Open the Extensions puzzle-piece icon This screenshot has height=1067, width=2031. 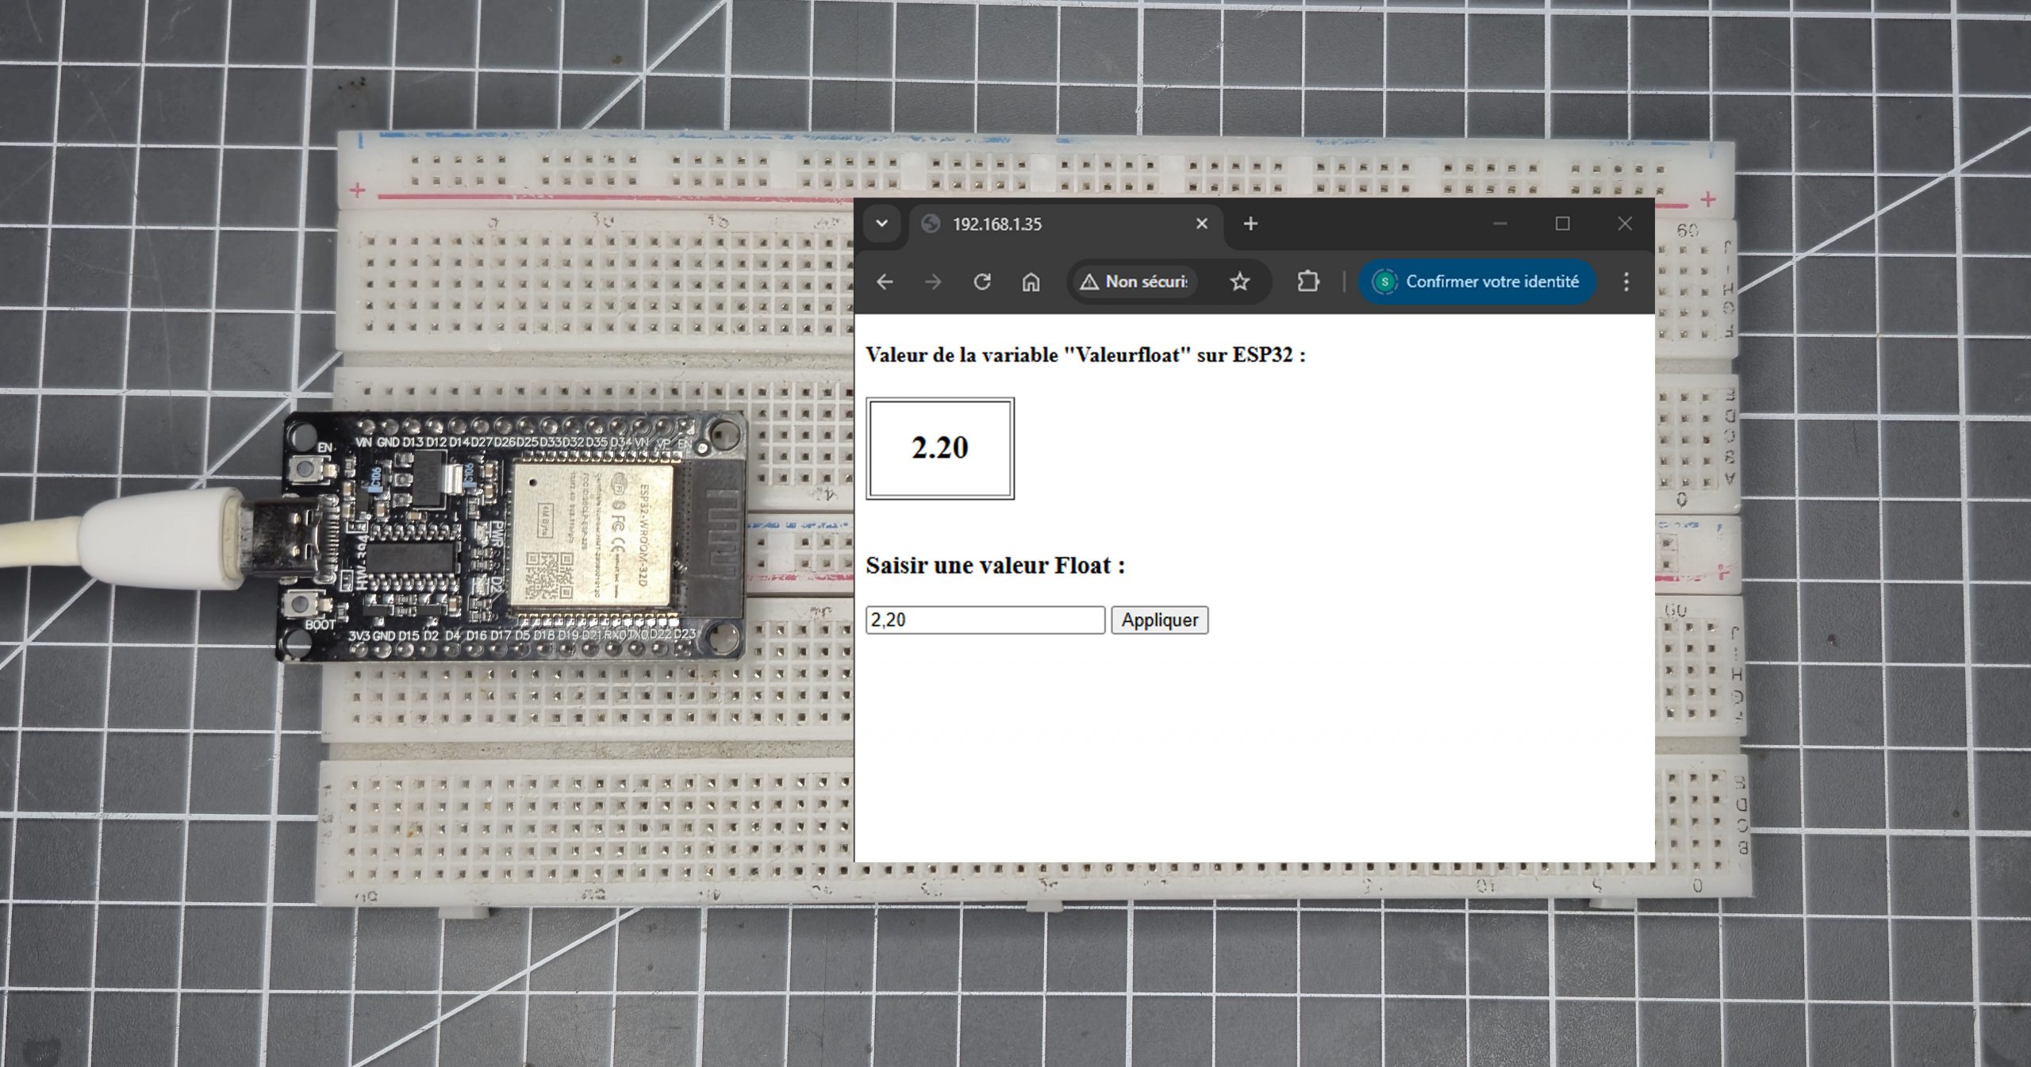1307,282
